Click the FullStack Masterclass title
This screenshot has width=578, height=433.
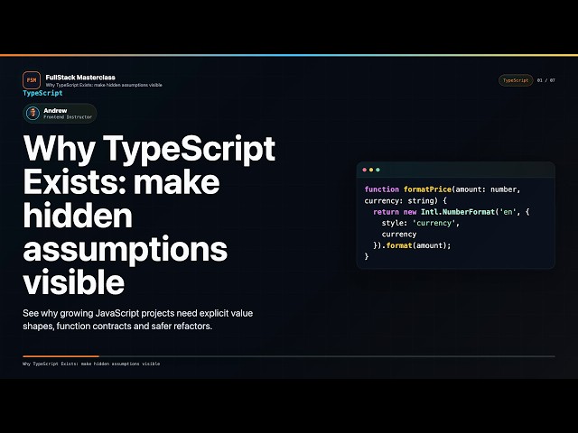(80, 78)
